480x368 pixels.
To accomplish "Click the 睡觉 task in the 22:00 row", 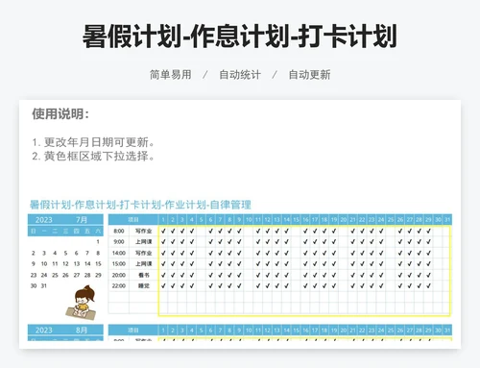I will pyautogui.click(x=144, y=285).
